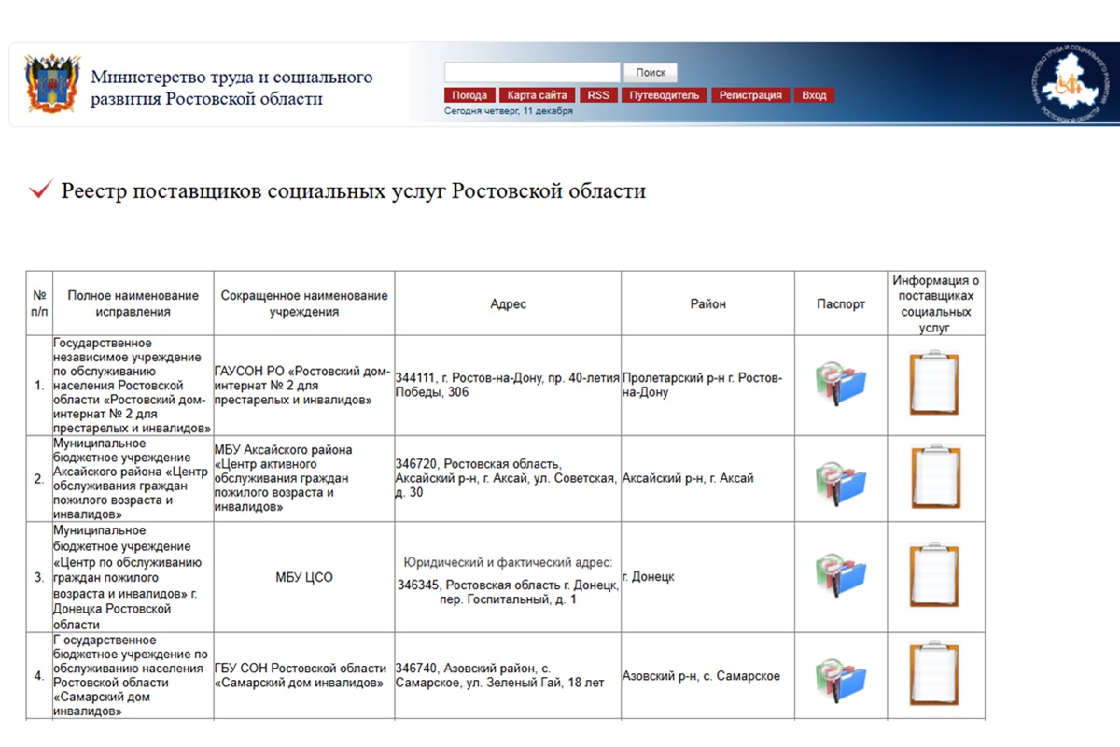Open passport folder icon for Aksay center row
Screen dimensions: 1120x747
click(841, 478)
